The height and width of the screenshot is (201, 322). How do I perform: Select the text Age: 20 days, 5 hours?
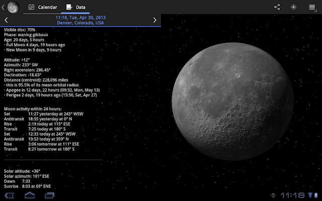tap(24, 40)
